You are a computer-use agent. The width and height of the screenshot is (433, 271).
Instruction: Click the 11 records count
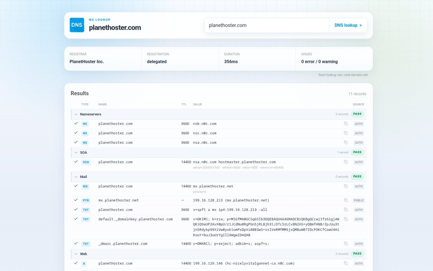point(357,94)
